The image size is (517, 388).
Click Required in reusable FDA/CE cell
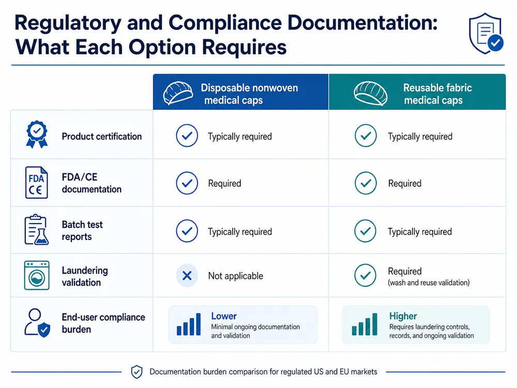pos(405,184)
